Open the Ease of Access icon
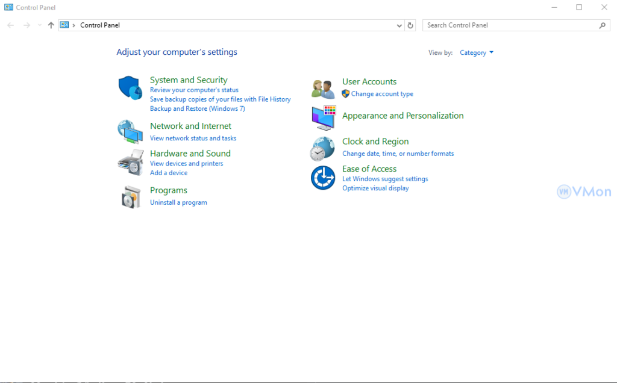617x383 pixels. point(322,178)
